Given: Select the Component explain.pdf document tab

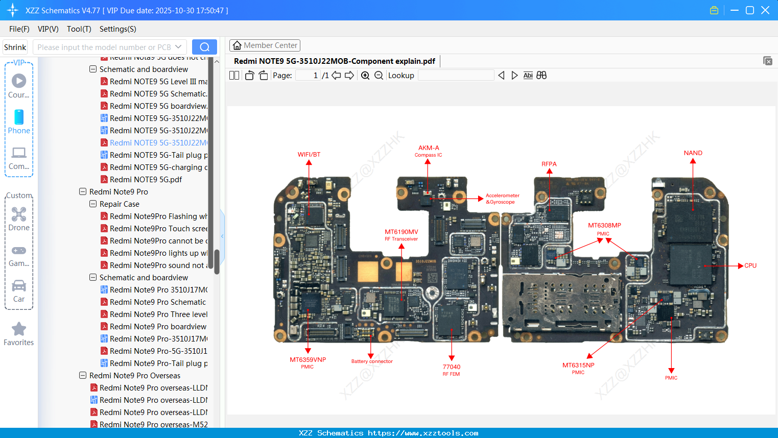Looking at the screenshot, I should pos(335,61).
